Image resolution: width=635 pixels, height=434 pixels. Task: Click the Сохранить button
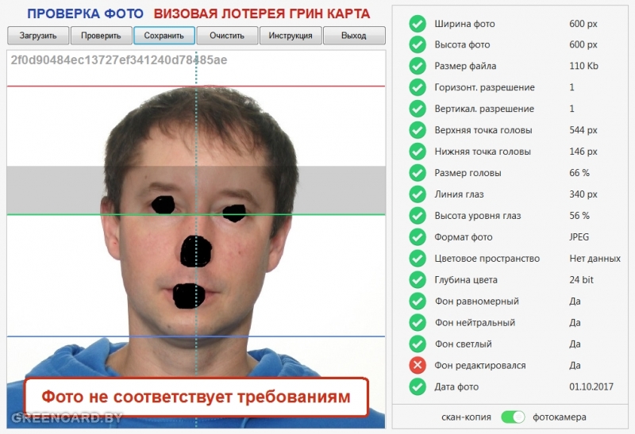point(164,36)
